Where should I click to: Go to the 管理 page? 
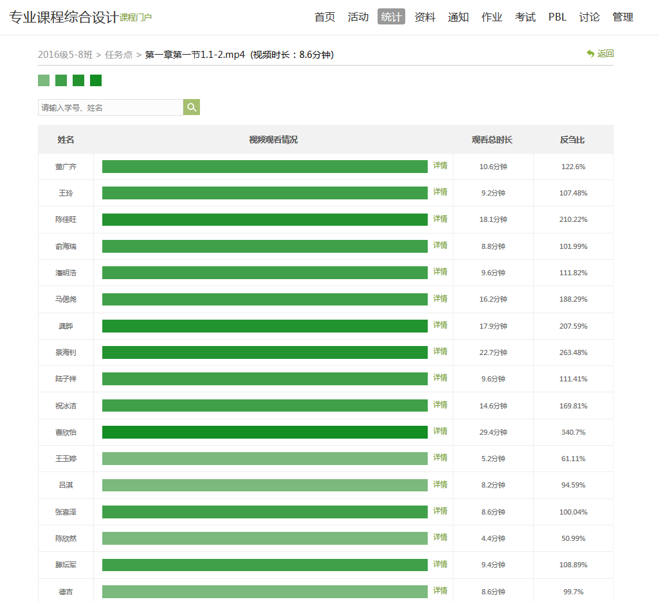point(623,17)
